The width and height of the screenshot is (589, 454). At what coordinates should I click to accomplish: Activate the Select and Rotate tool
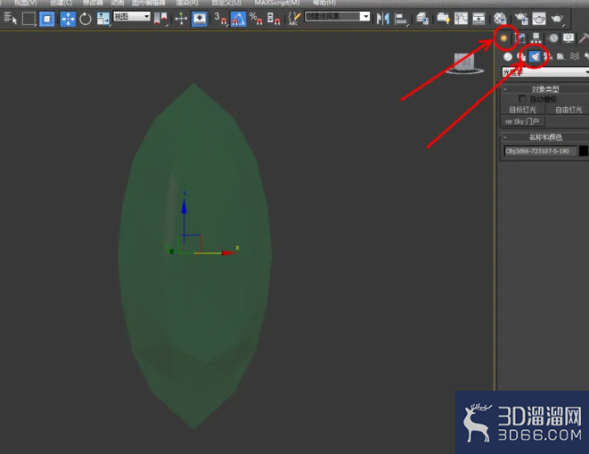point(86,19)
